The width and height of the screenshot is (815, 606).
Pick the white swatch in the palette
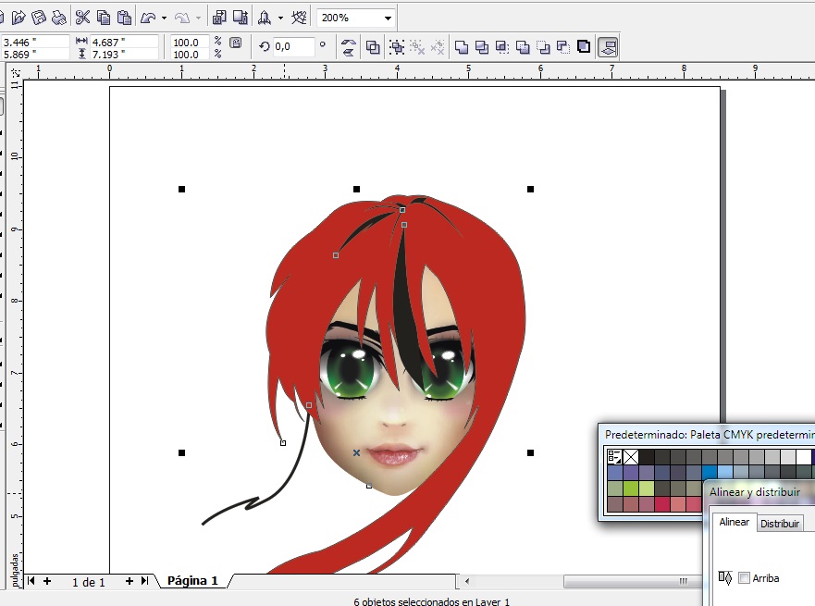click(803, 457)
